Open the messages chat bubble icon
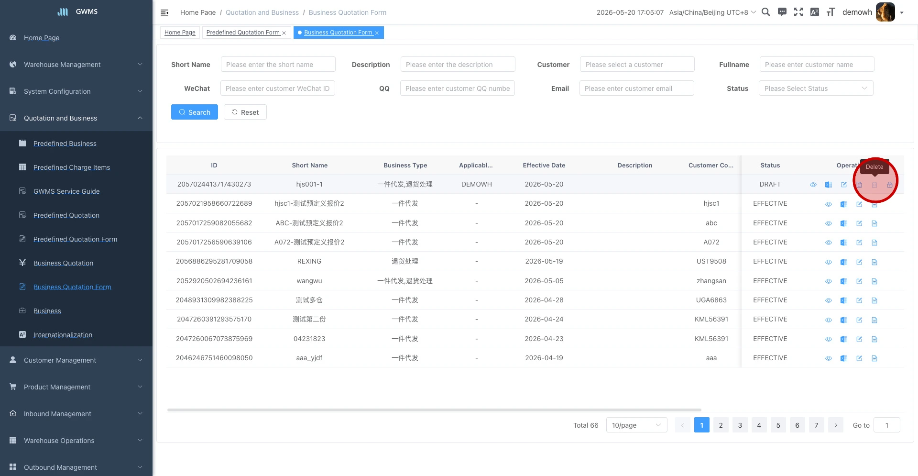This screenshot has width=918, height=476. tap(782, 12)
